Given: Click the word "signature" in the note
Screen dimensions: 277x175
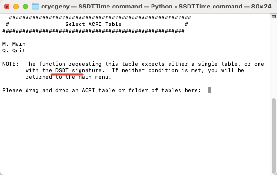Looking at the screenshot, I should click(87, 70).
